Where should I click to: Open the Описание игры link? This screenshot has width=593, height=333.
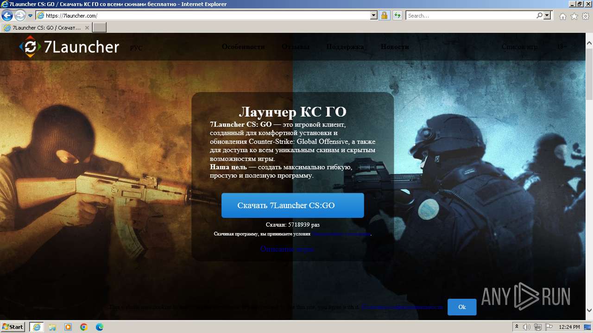[287, 249]
